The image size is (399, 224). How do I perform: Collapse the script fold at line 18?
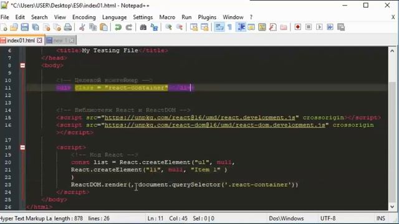coord(22,147)
